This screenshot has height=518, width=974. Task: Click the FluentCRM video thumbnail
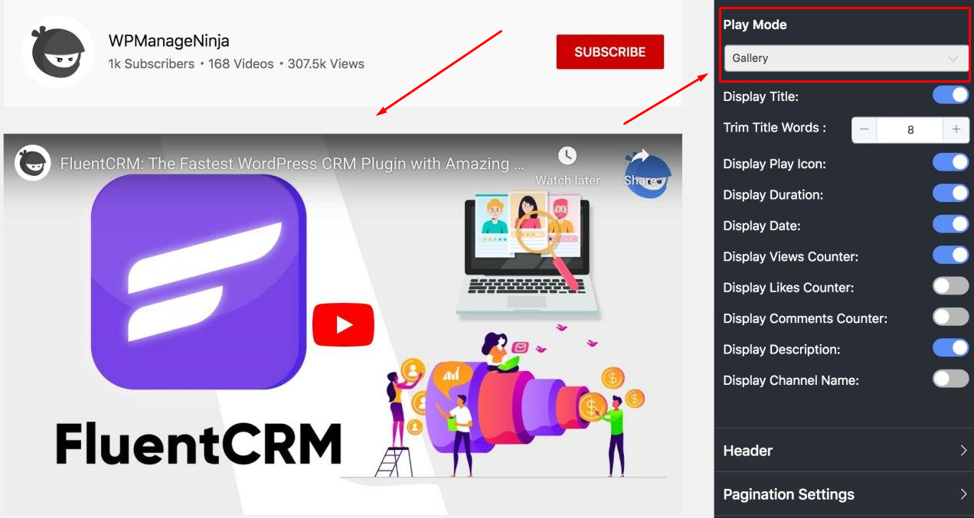(x=342, y=324)
